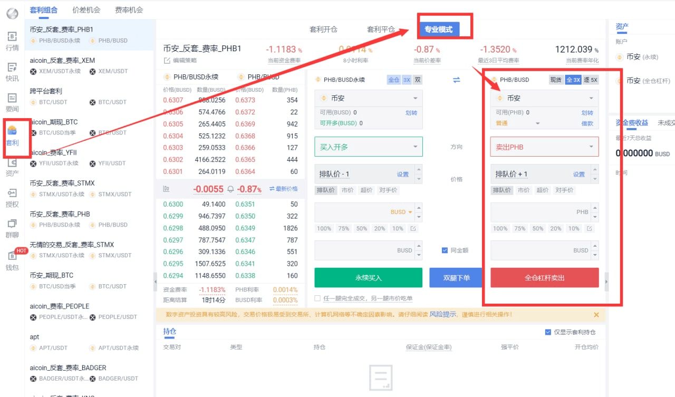Click the custom percent edit icon under PHB amount
Viewport: 675px width, 397px height.
pos(589,228)
